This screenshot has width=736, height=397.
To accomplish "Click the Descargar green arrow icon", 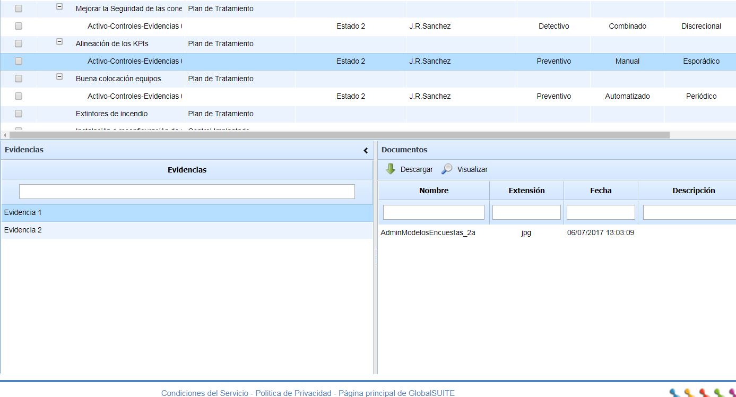I will [391, 169].
